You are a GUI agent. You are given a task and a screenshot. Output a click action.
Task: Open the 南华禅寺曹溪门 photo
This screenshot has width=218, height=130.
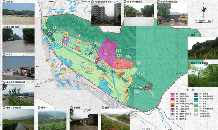coord(139,14)
